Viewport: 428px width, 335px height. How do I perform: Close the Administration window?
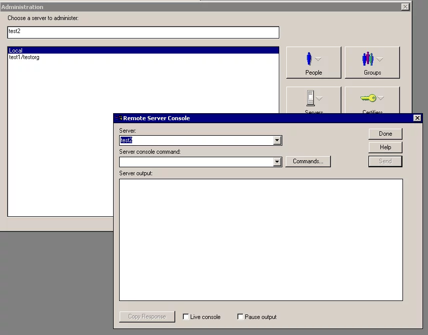[405, 7]
